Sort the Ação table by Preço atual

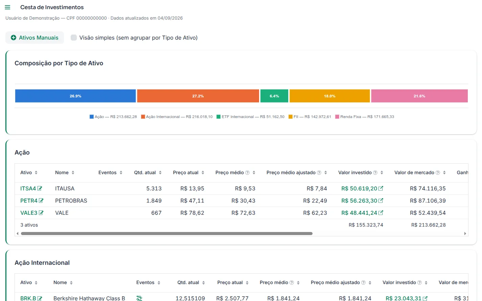[203, 172]
